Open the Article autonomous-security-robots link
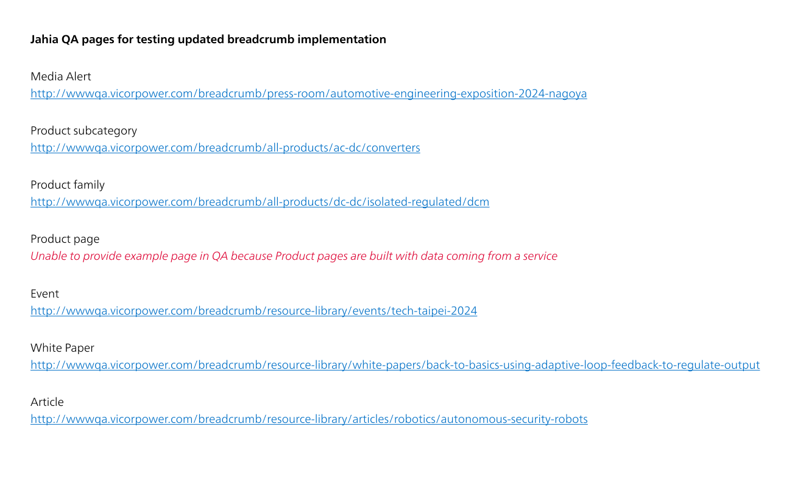Viewport: 806px width, 488px height. [309, 419]
